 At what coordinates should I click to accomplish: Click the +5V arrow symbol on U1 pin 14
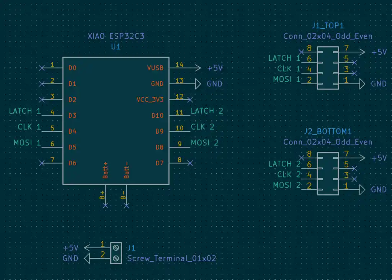(x=198, y=68)
